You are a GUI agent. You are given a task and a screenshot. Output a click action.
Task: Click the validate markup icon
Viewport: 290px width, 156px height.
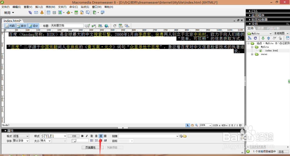pos(87,26)
